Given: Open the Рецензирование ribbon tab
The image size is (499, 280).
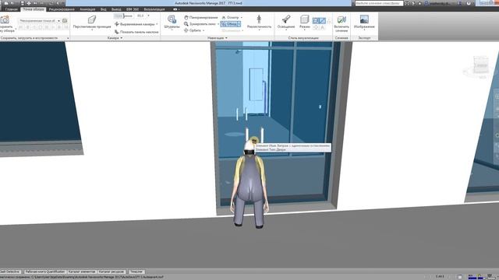Looking at the screenshot, I should 62,9.
